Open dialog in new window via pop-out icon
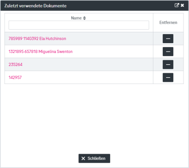 177,5
